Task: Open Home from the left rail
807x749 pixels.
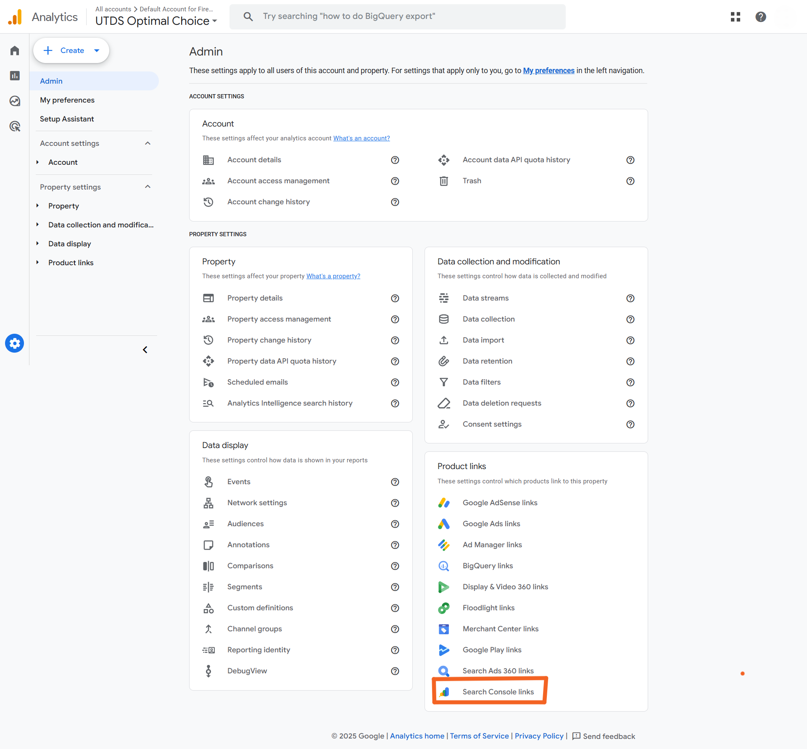Action: pos(15,50)
